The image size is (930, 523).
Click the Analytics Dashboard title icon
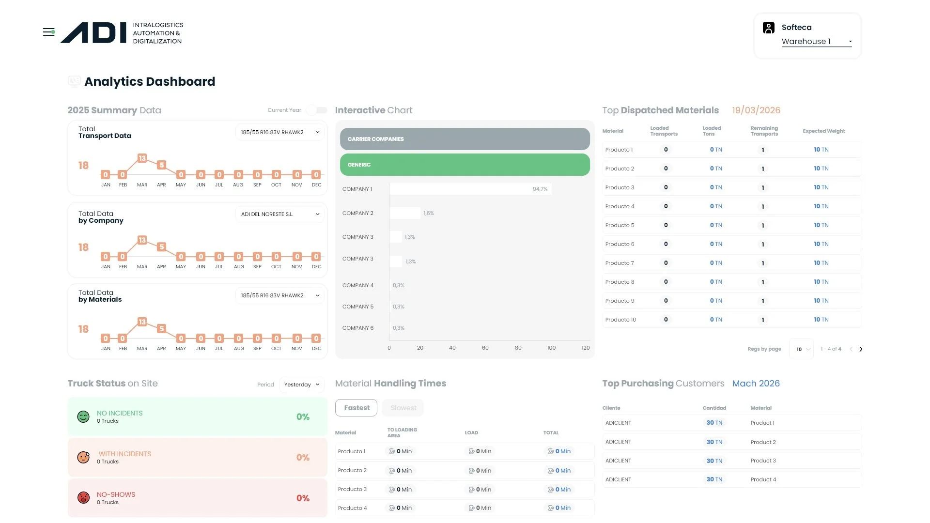[x=74, y=81]
